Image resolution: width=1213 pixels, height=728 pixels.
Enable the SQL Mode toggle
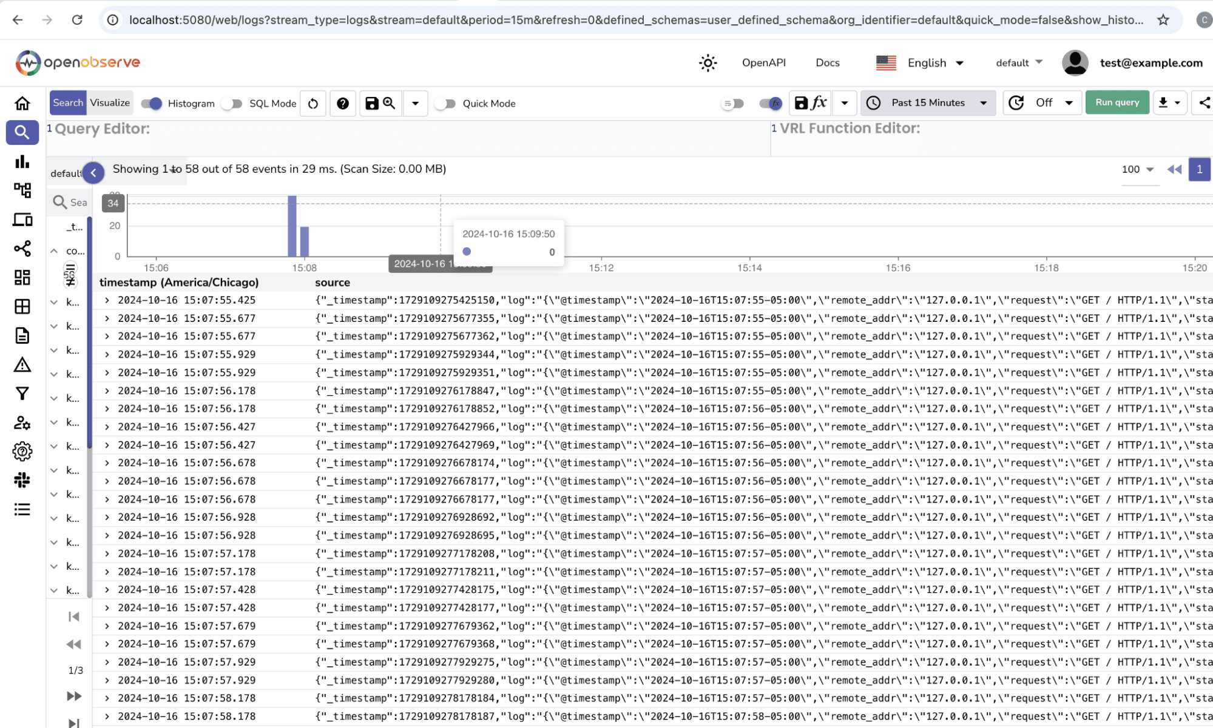tap(231, 104)
